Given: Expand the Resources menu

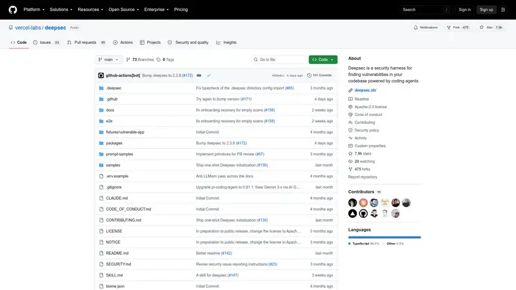Looking at the screenshot, I should coord(90,10).
